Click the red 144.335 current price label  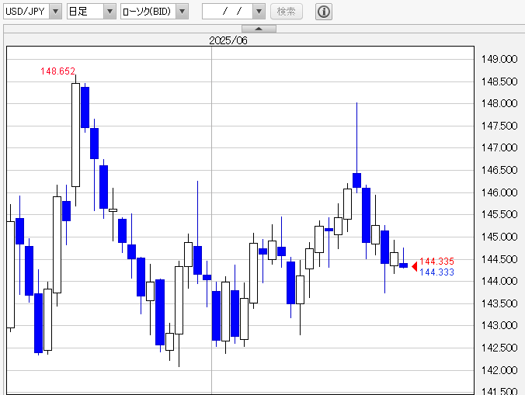[x=436, y=261]
